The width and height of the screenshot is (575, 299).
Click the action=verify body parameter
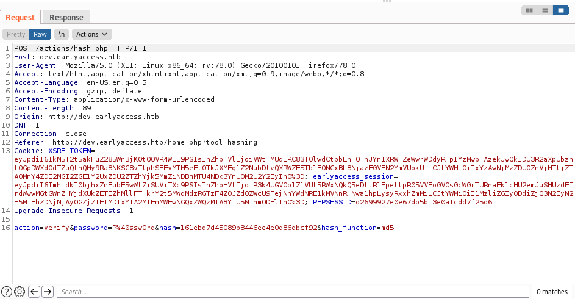(x=42, y=228)
